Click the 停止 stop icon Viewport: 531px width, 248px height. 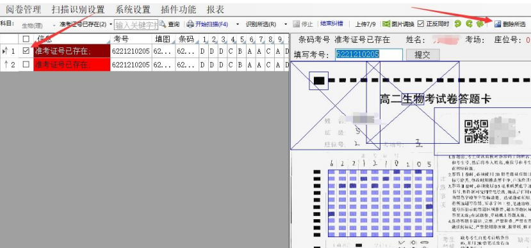[297, 24]
